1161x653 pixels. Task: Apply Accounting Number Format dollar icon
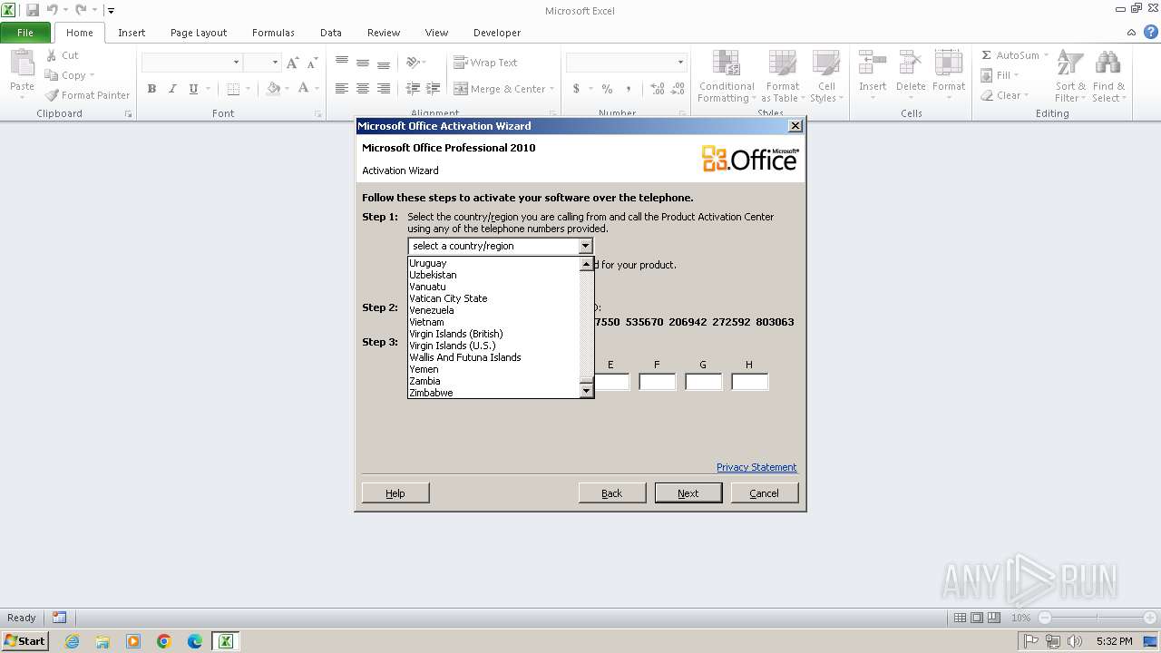576,89
